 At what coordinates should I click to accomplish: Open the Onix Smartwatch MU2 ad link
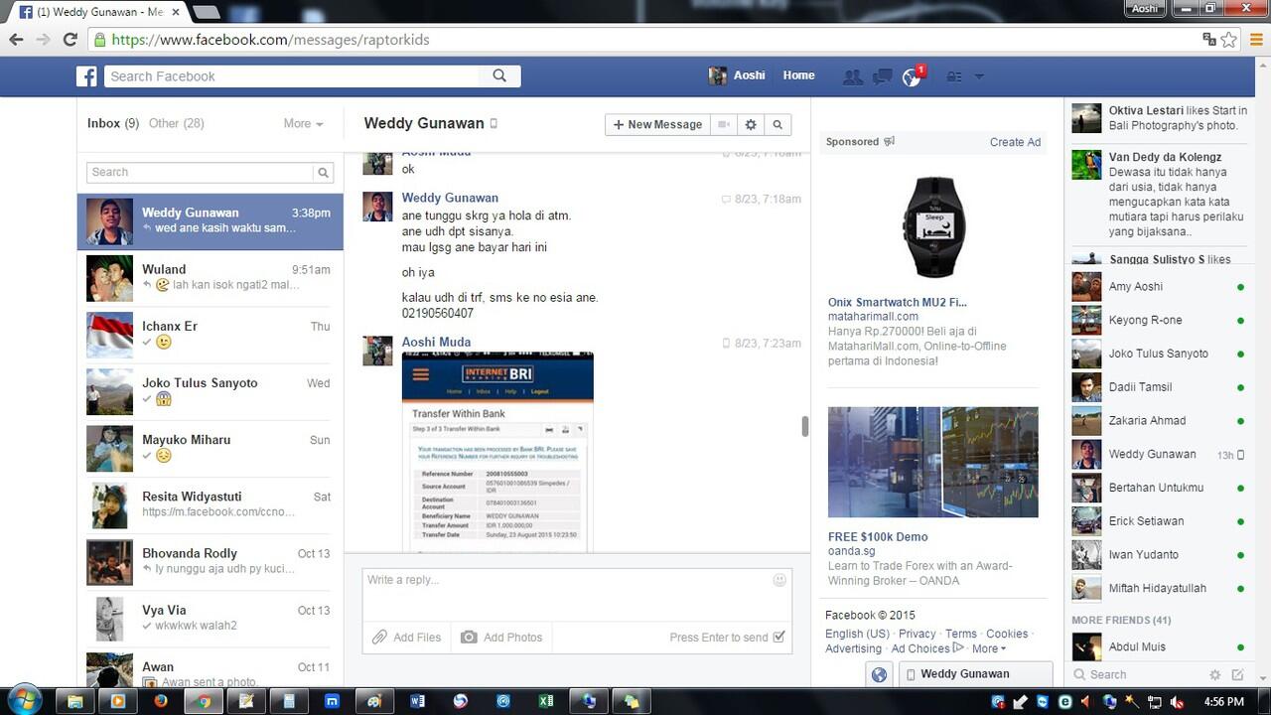(898, 302)
